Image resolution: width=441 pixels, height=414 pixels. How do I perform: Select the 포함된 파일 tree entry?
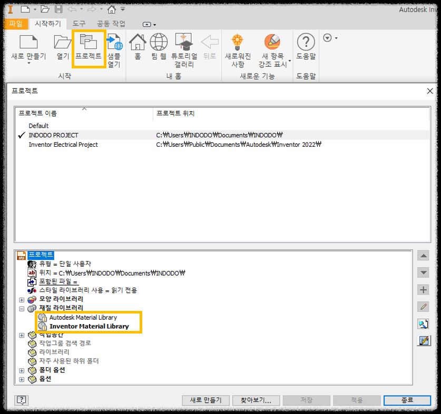(x=58, y=281)
